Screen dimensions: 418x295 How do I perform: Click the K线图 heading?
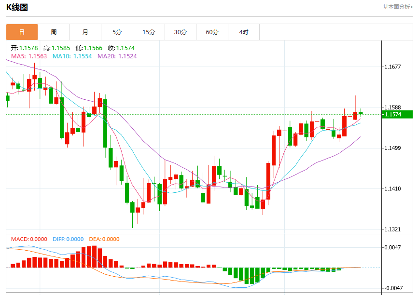pos(17,7)
